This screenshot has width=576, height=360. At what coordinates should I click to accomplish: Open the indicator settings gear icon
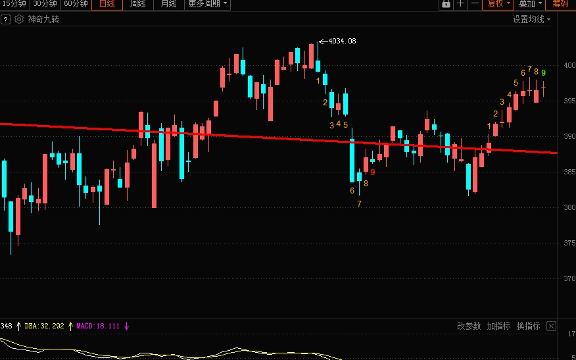tap(18, 20)
